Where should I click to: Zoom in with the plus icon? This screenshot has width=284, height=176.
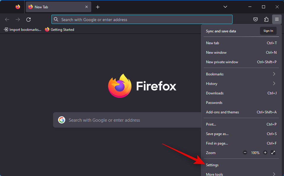tap(265, 153)
